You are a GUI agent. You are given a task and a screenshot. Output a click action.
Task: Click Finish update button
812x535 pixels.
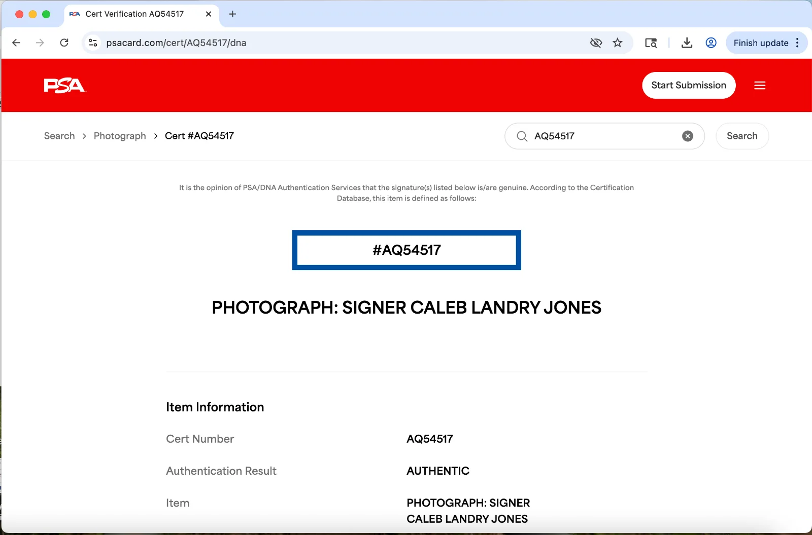click(761, 43)
